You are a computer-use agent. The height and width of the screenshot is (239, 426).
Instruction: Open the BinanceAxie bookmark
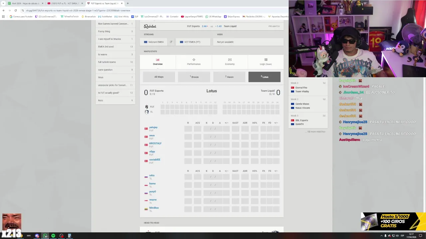[89, 16]
